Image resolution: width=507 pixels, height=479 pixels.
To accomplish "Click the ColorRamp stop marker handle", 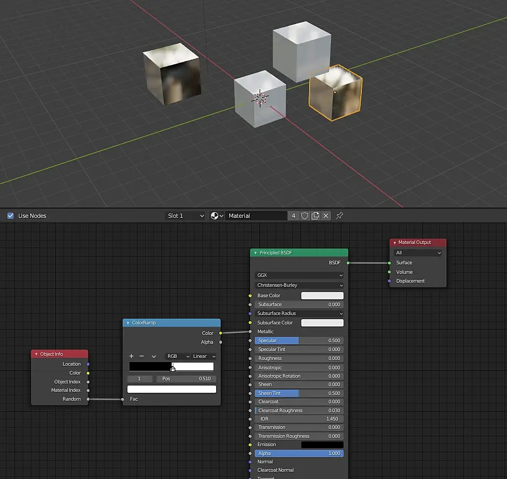I will click(x=173, y=369).
